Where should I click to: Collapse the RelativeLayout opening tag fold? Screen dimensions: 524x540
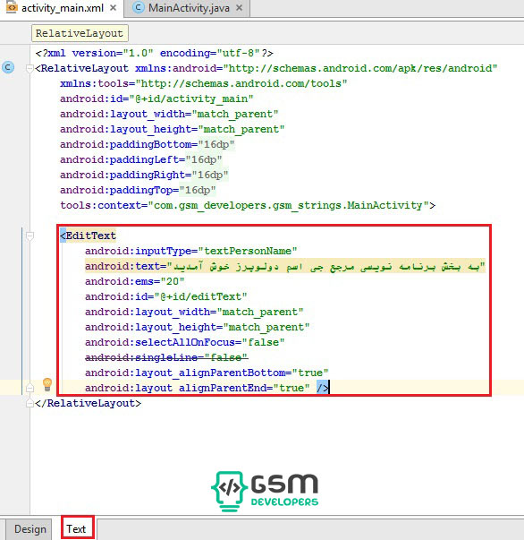[x=30, y=68]
